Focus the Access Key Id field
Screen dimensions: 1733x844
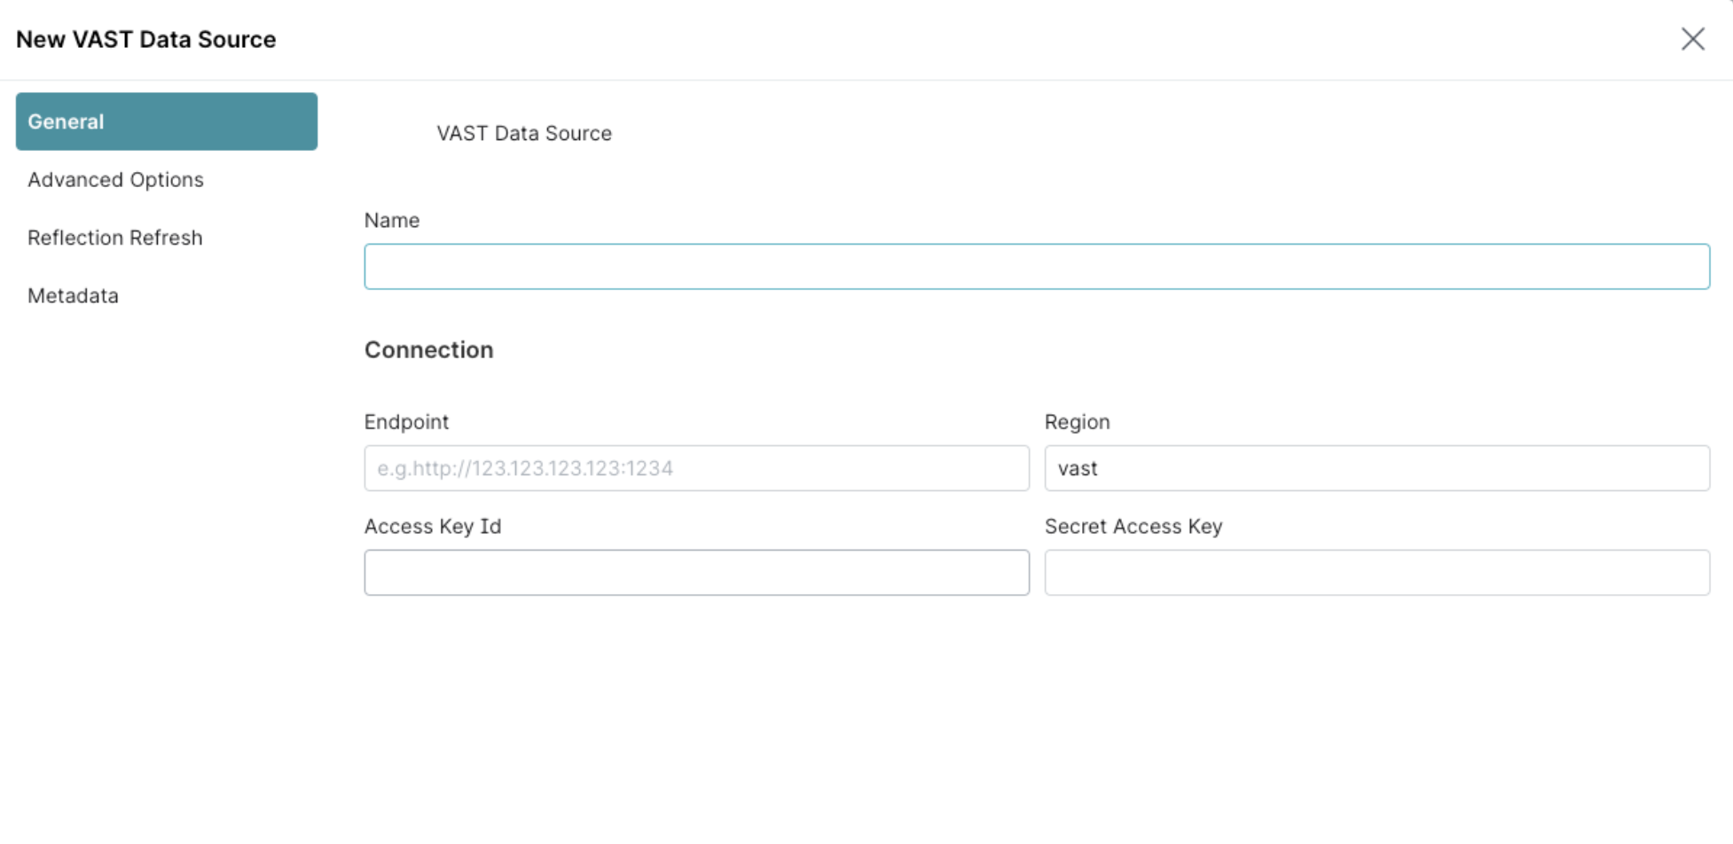[697, 573]
